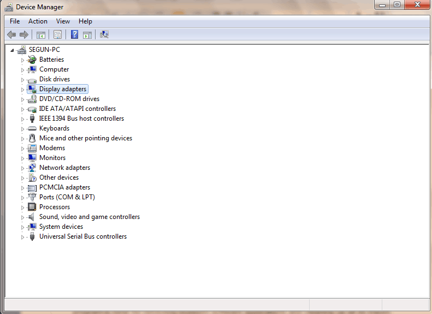The height and width of the screenshot is (314, 432).
Task: Select the SEGUN-PC label
Action: point(44,50)
